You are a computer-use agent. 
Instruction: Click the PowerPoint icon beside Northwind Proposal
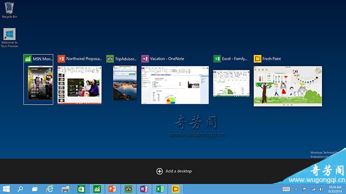(62, 59)
